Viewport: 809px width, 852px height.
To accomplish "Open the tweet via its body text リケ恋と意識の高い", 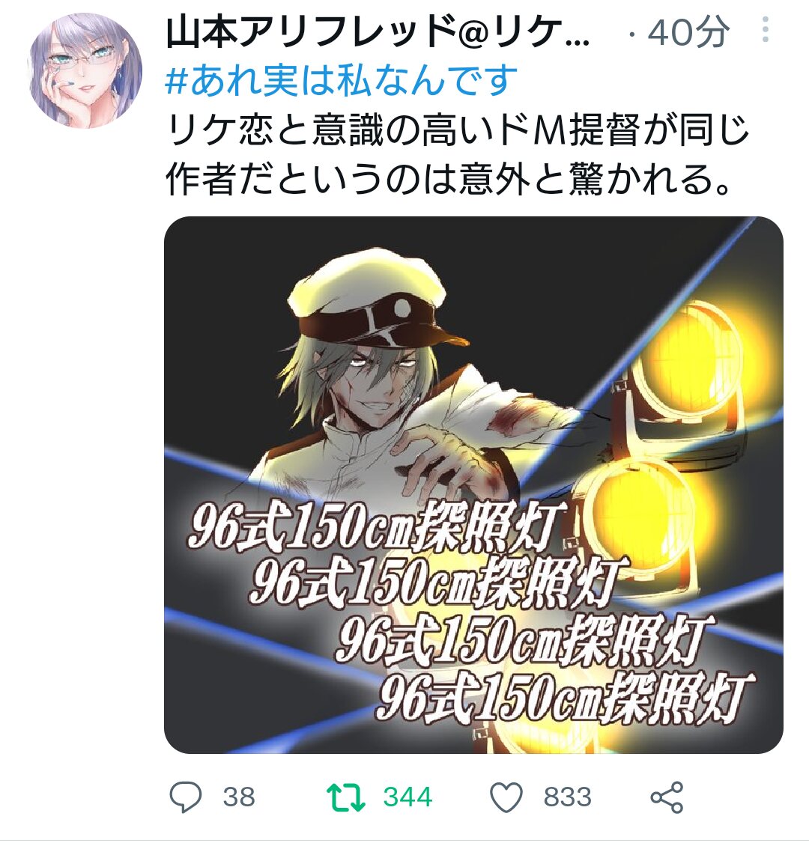I will pos(457,130).
